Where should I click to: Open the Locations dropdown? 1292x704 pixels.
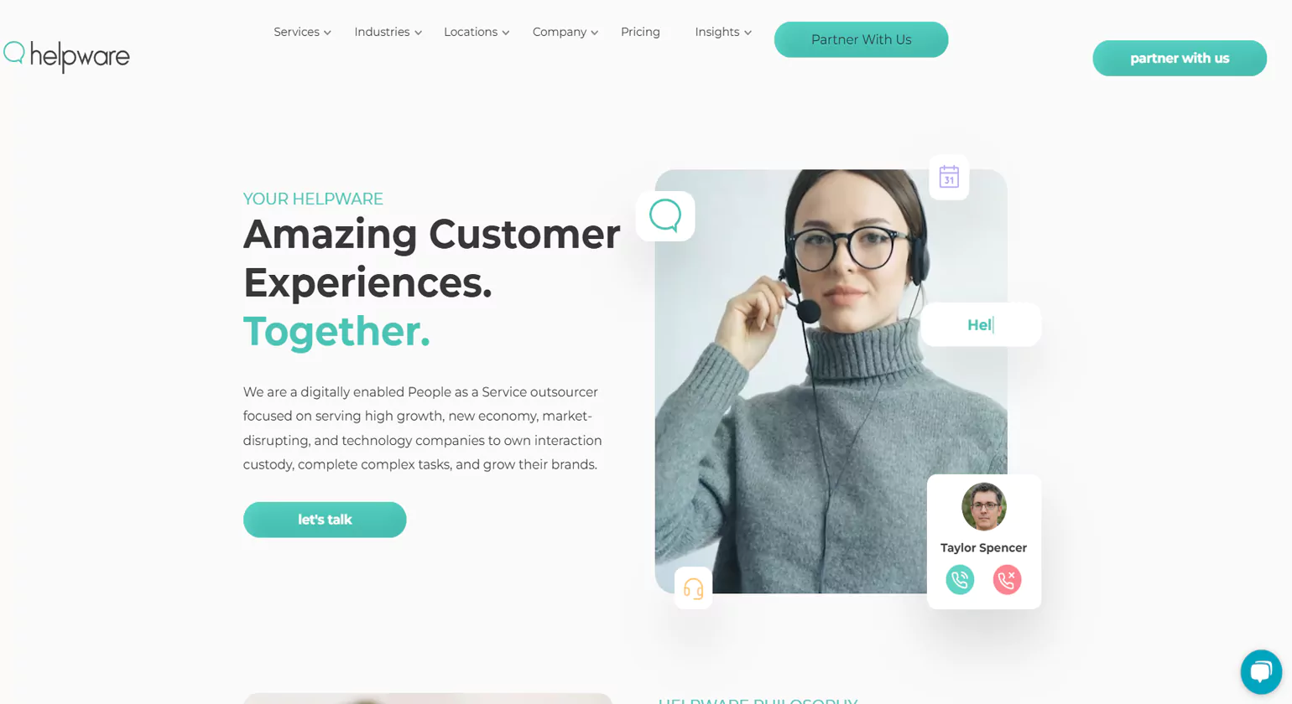(x=477, y=32)
